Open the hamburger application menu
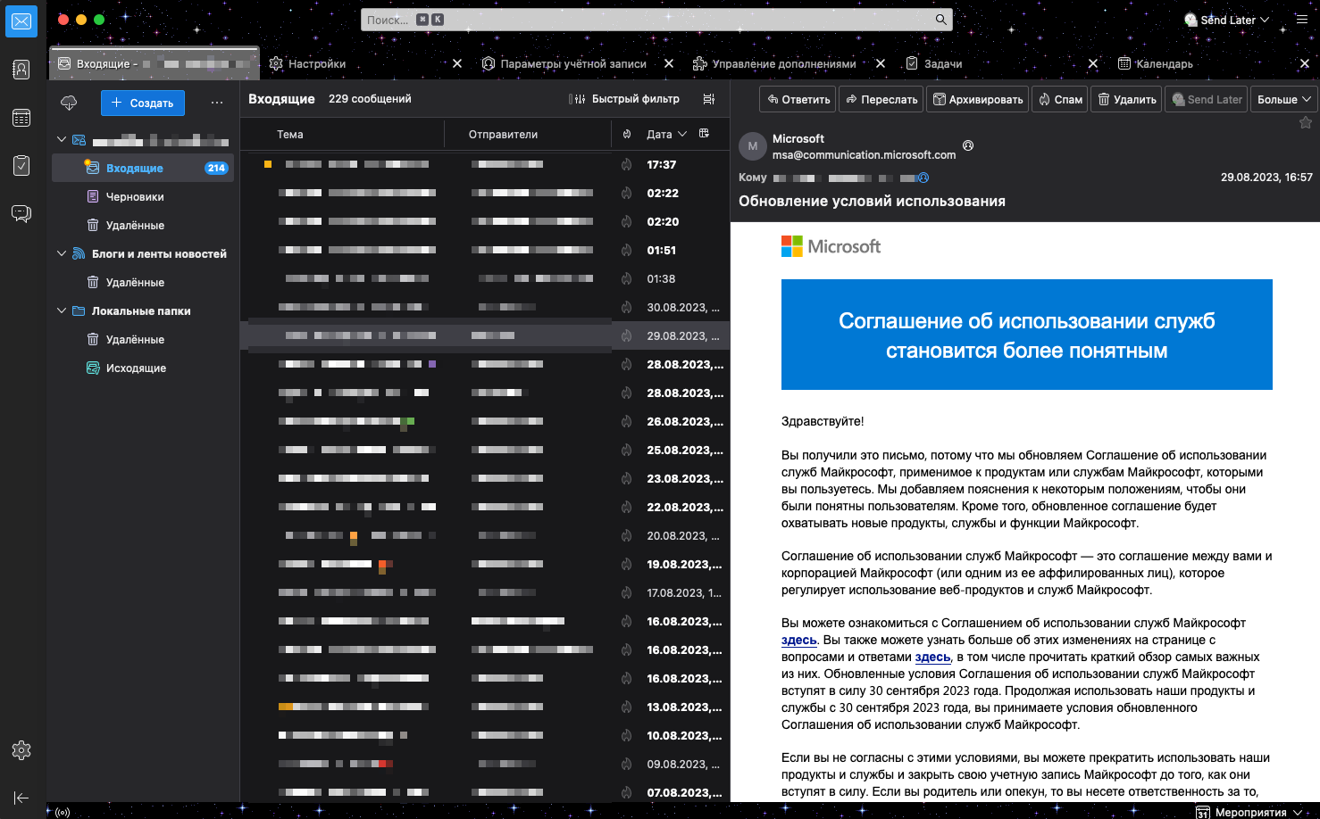The height and width of the screenshot is (819, 1320). (1302, 19)
